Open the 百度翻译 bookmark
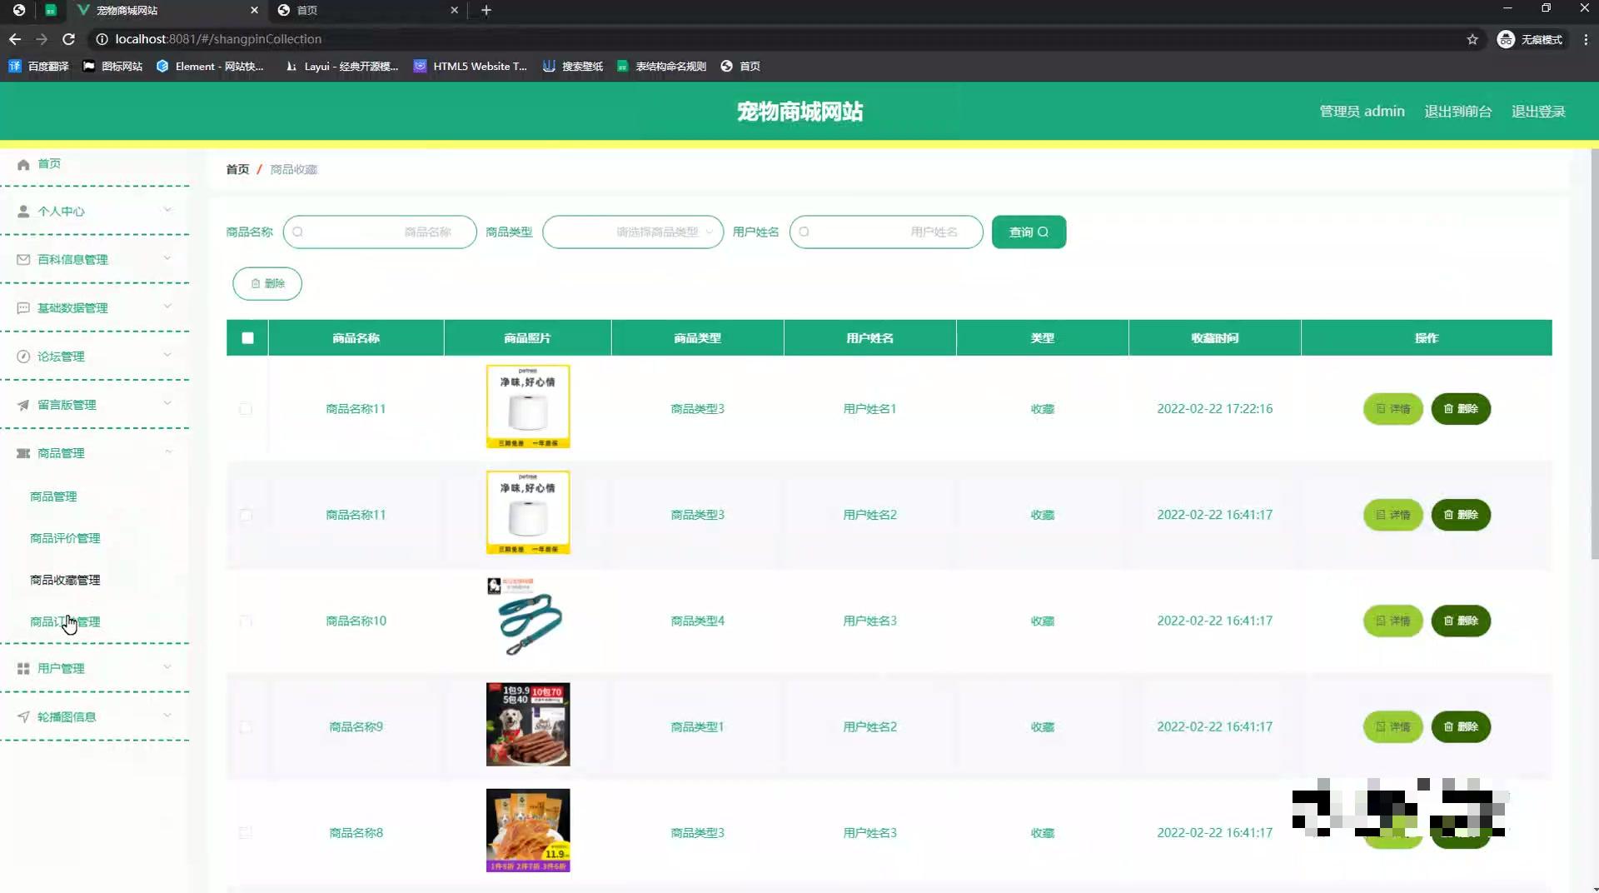Viewport: 1599px width, 893px height. [x=38, y=66]
